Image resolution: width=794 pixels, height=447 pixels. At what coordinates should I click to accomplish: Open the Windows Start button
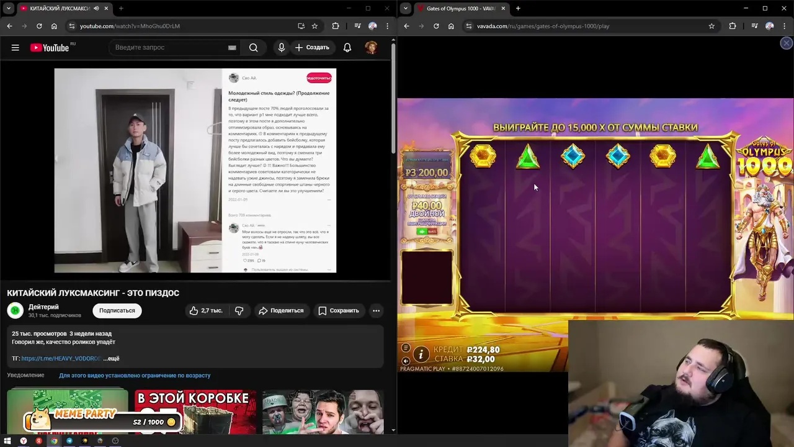click(x=8, y=441)
